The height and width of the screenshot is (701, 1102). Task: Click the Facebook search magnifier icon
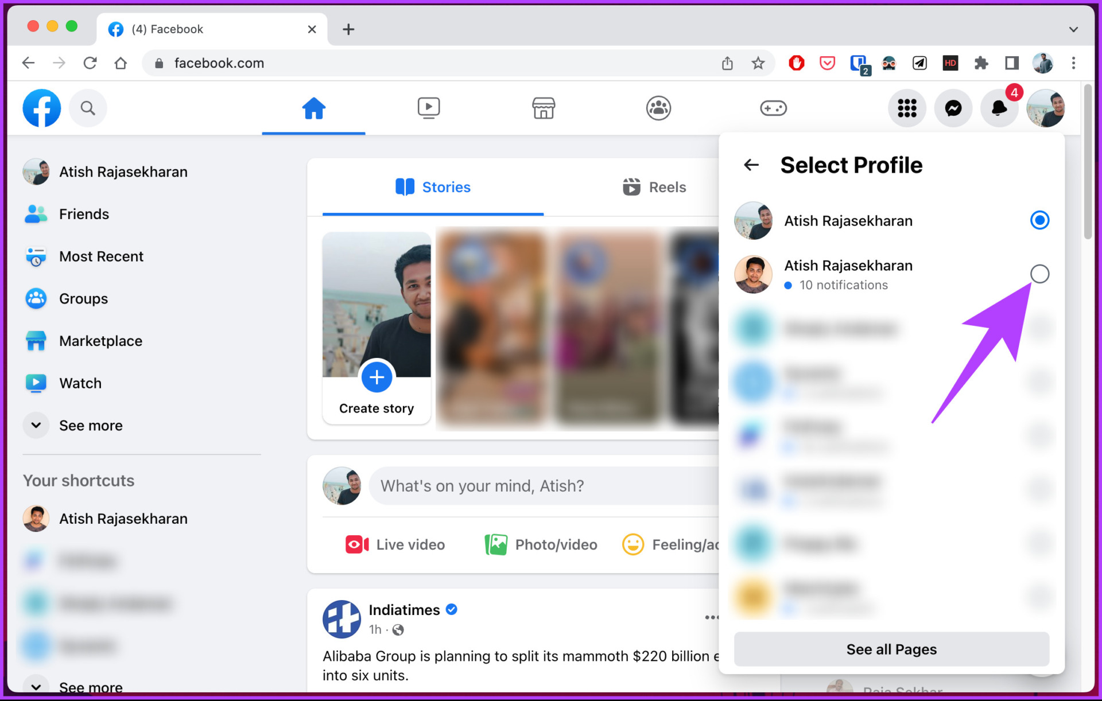coord(88,108)
